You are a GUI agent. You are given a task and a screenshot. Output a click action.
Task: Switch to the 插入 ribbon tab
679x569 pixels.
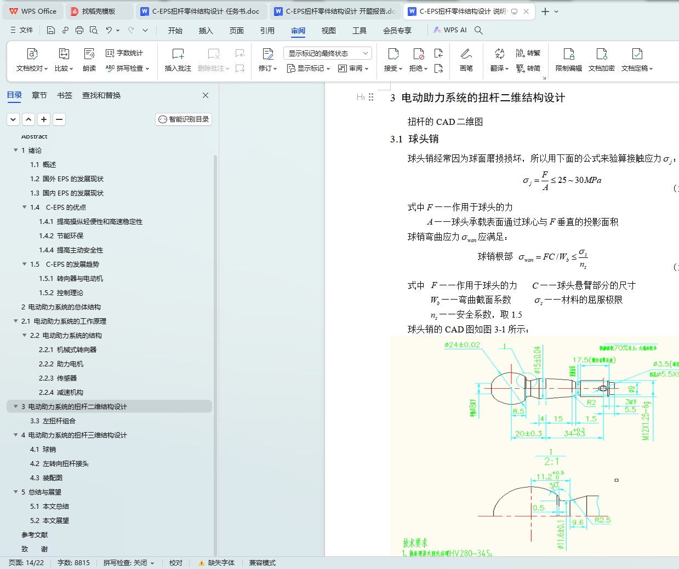tap(206, 31)
